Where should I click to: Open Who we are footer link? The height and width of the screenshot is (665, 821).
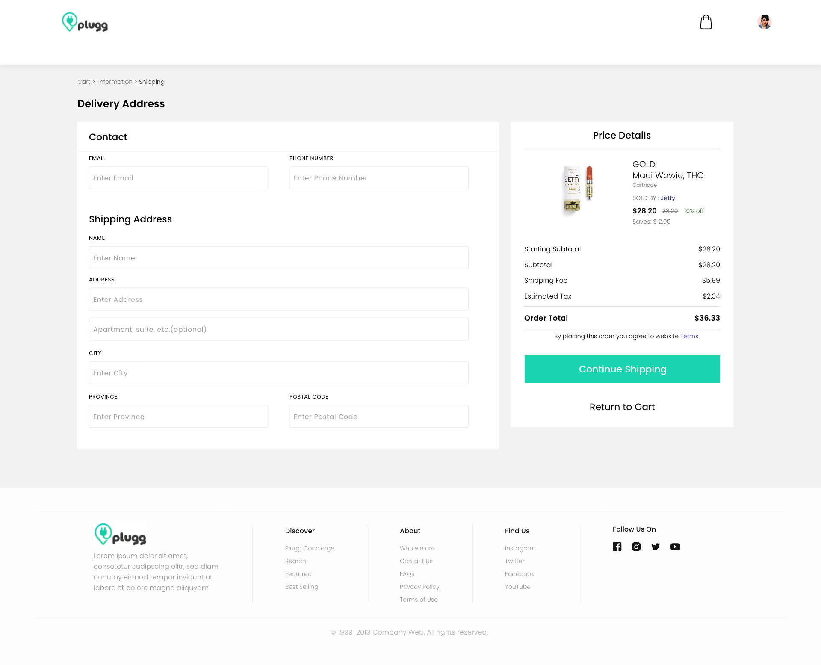pos(417,548)
